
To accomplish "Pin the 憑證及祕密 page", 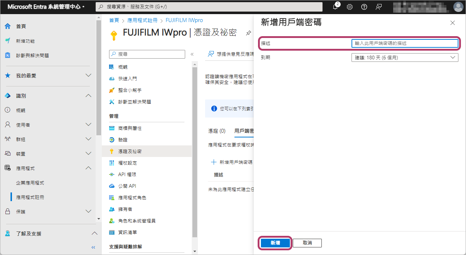I will click(248, 33).
